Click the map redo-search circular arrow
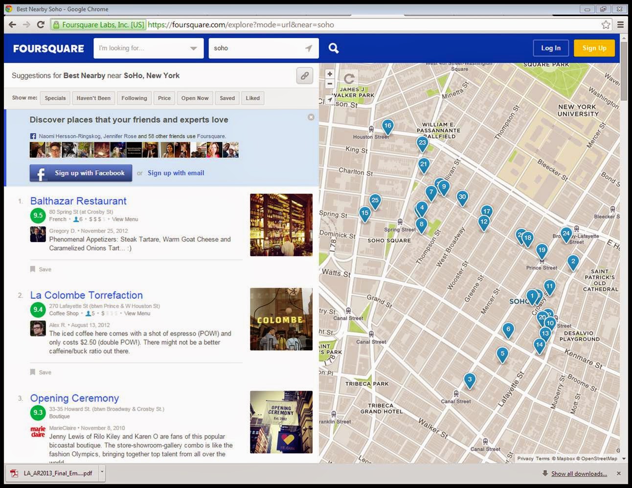 tap(349, 78)
